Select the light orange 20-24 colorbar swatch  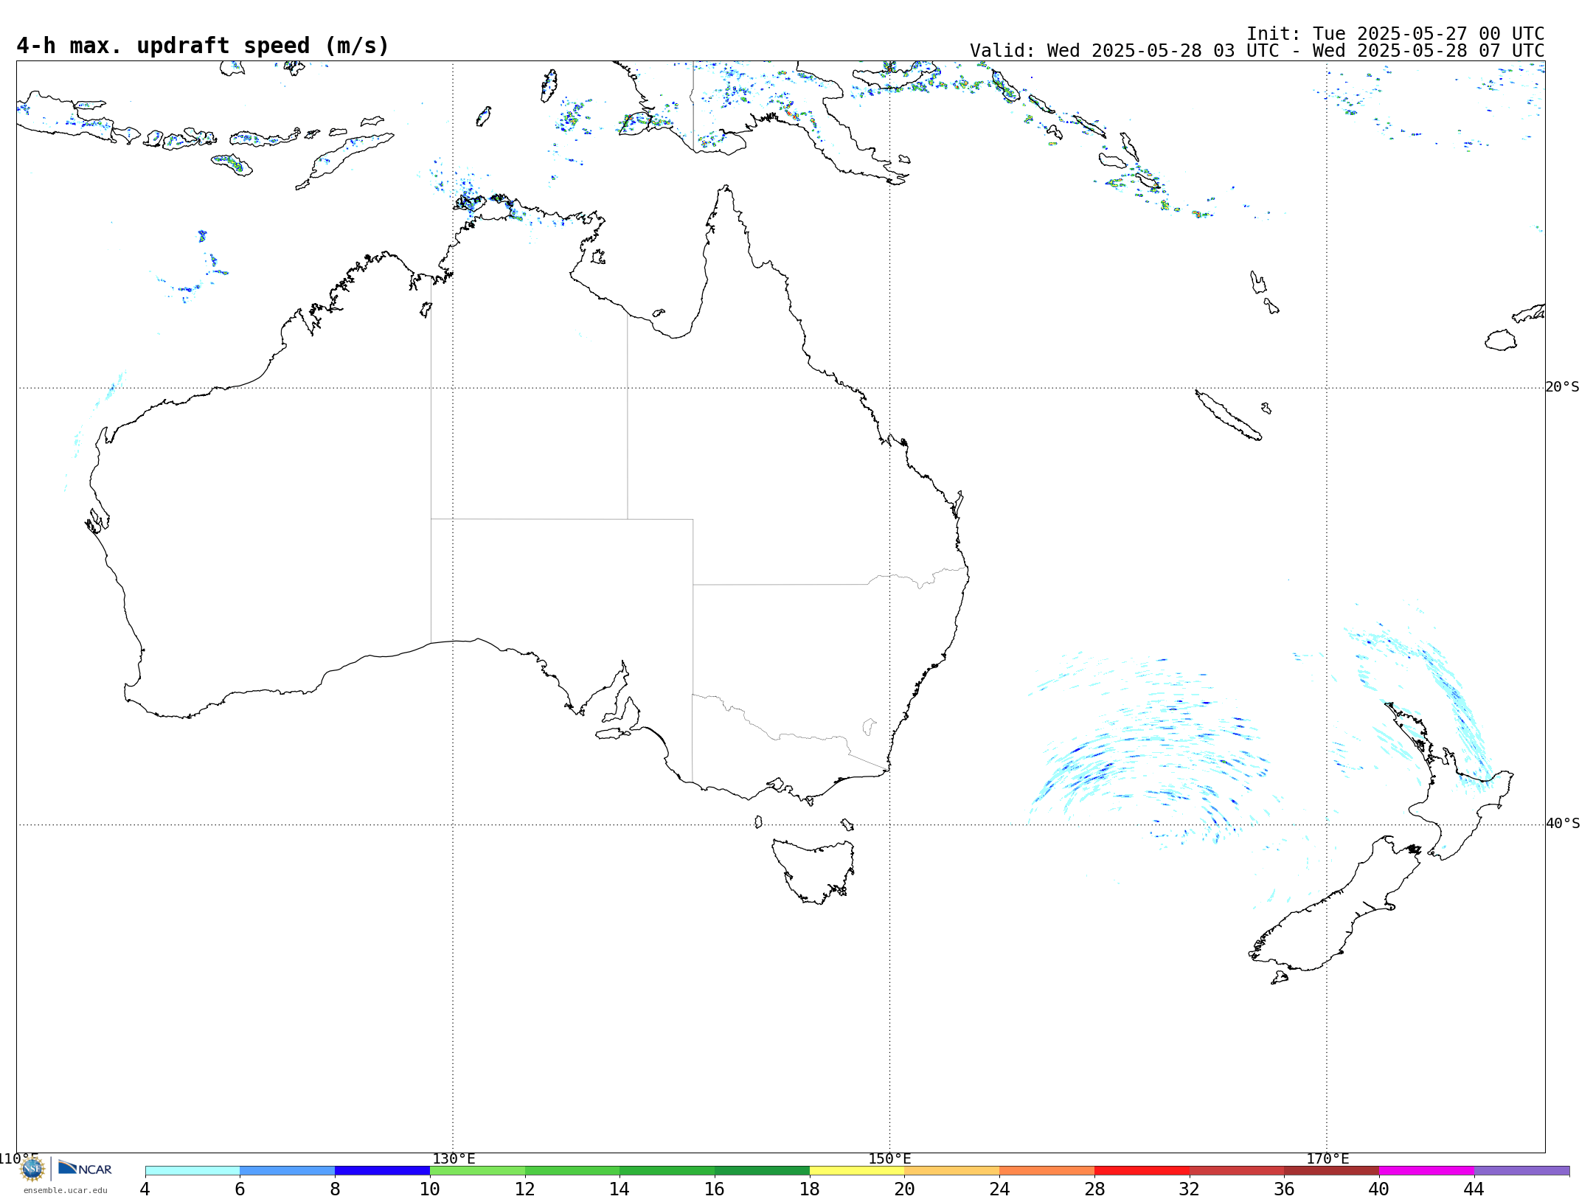[952, 1171]
